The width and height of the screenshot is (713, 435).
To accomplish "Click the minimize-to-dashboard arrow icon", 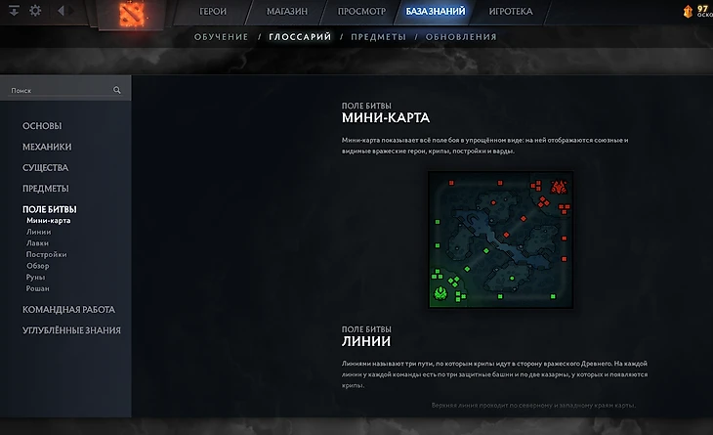I will click(x=14, y=11).
